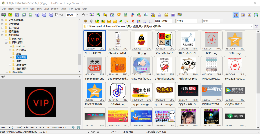Click the red X delete icon
This screenshot has width=260, height=134.
click(x=133, y=21)
